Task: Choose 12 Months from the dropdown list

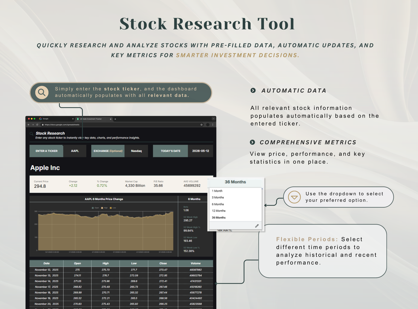Action: 219,211
